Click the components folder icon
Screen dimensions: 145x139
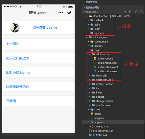(92, 42)
